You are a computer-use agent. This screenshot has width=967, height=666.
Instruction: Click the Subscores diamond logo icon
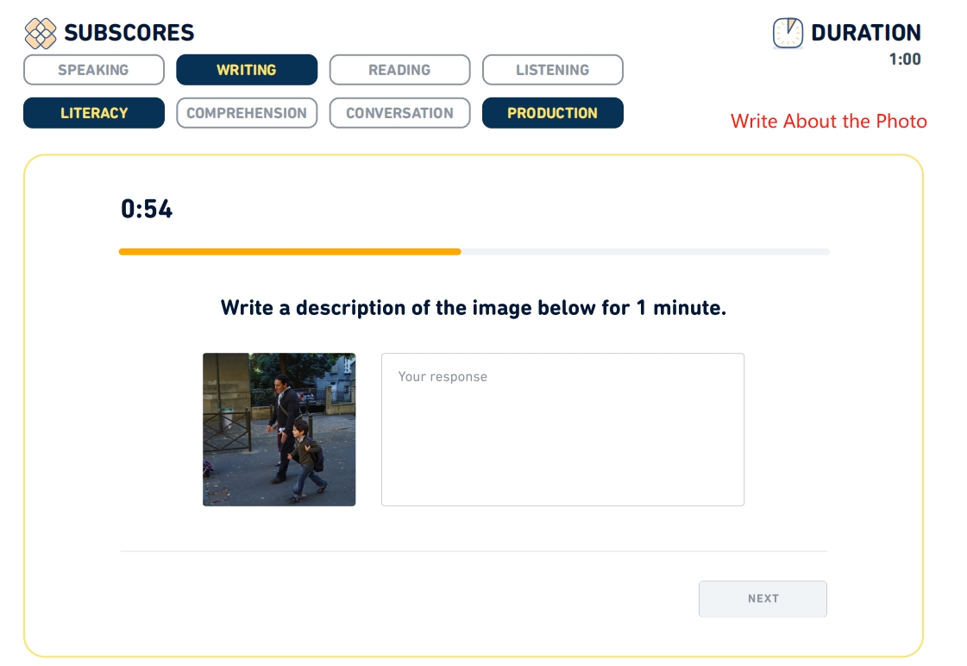pyautogui.click(x=40, y=34)
